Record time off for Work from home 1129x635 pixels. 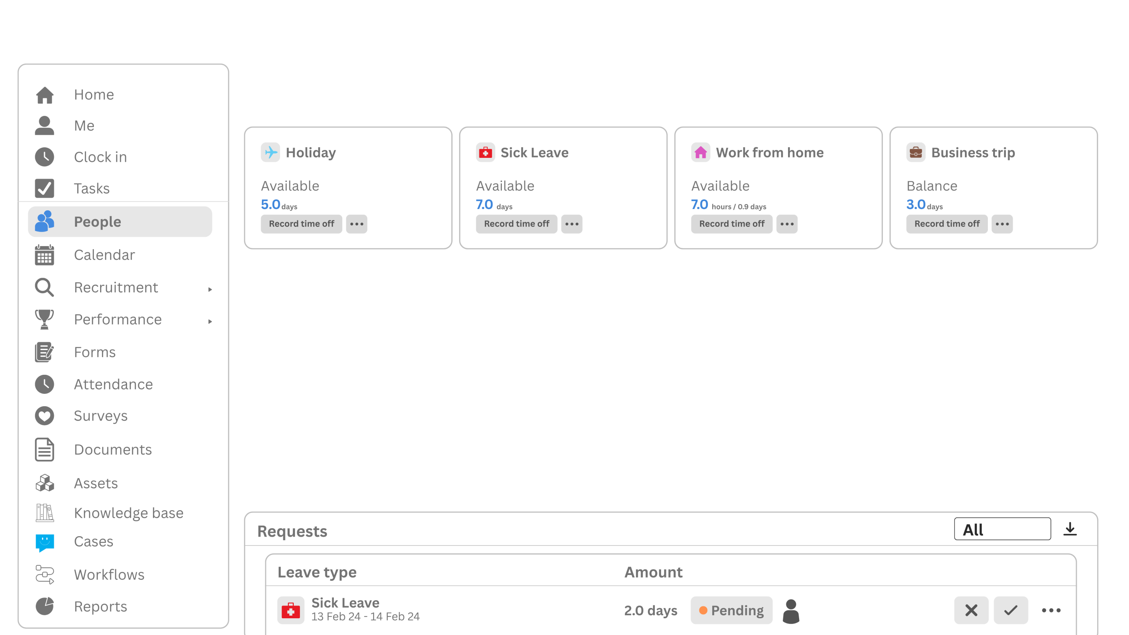coord(732,224)
